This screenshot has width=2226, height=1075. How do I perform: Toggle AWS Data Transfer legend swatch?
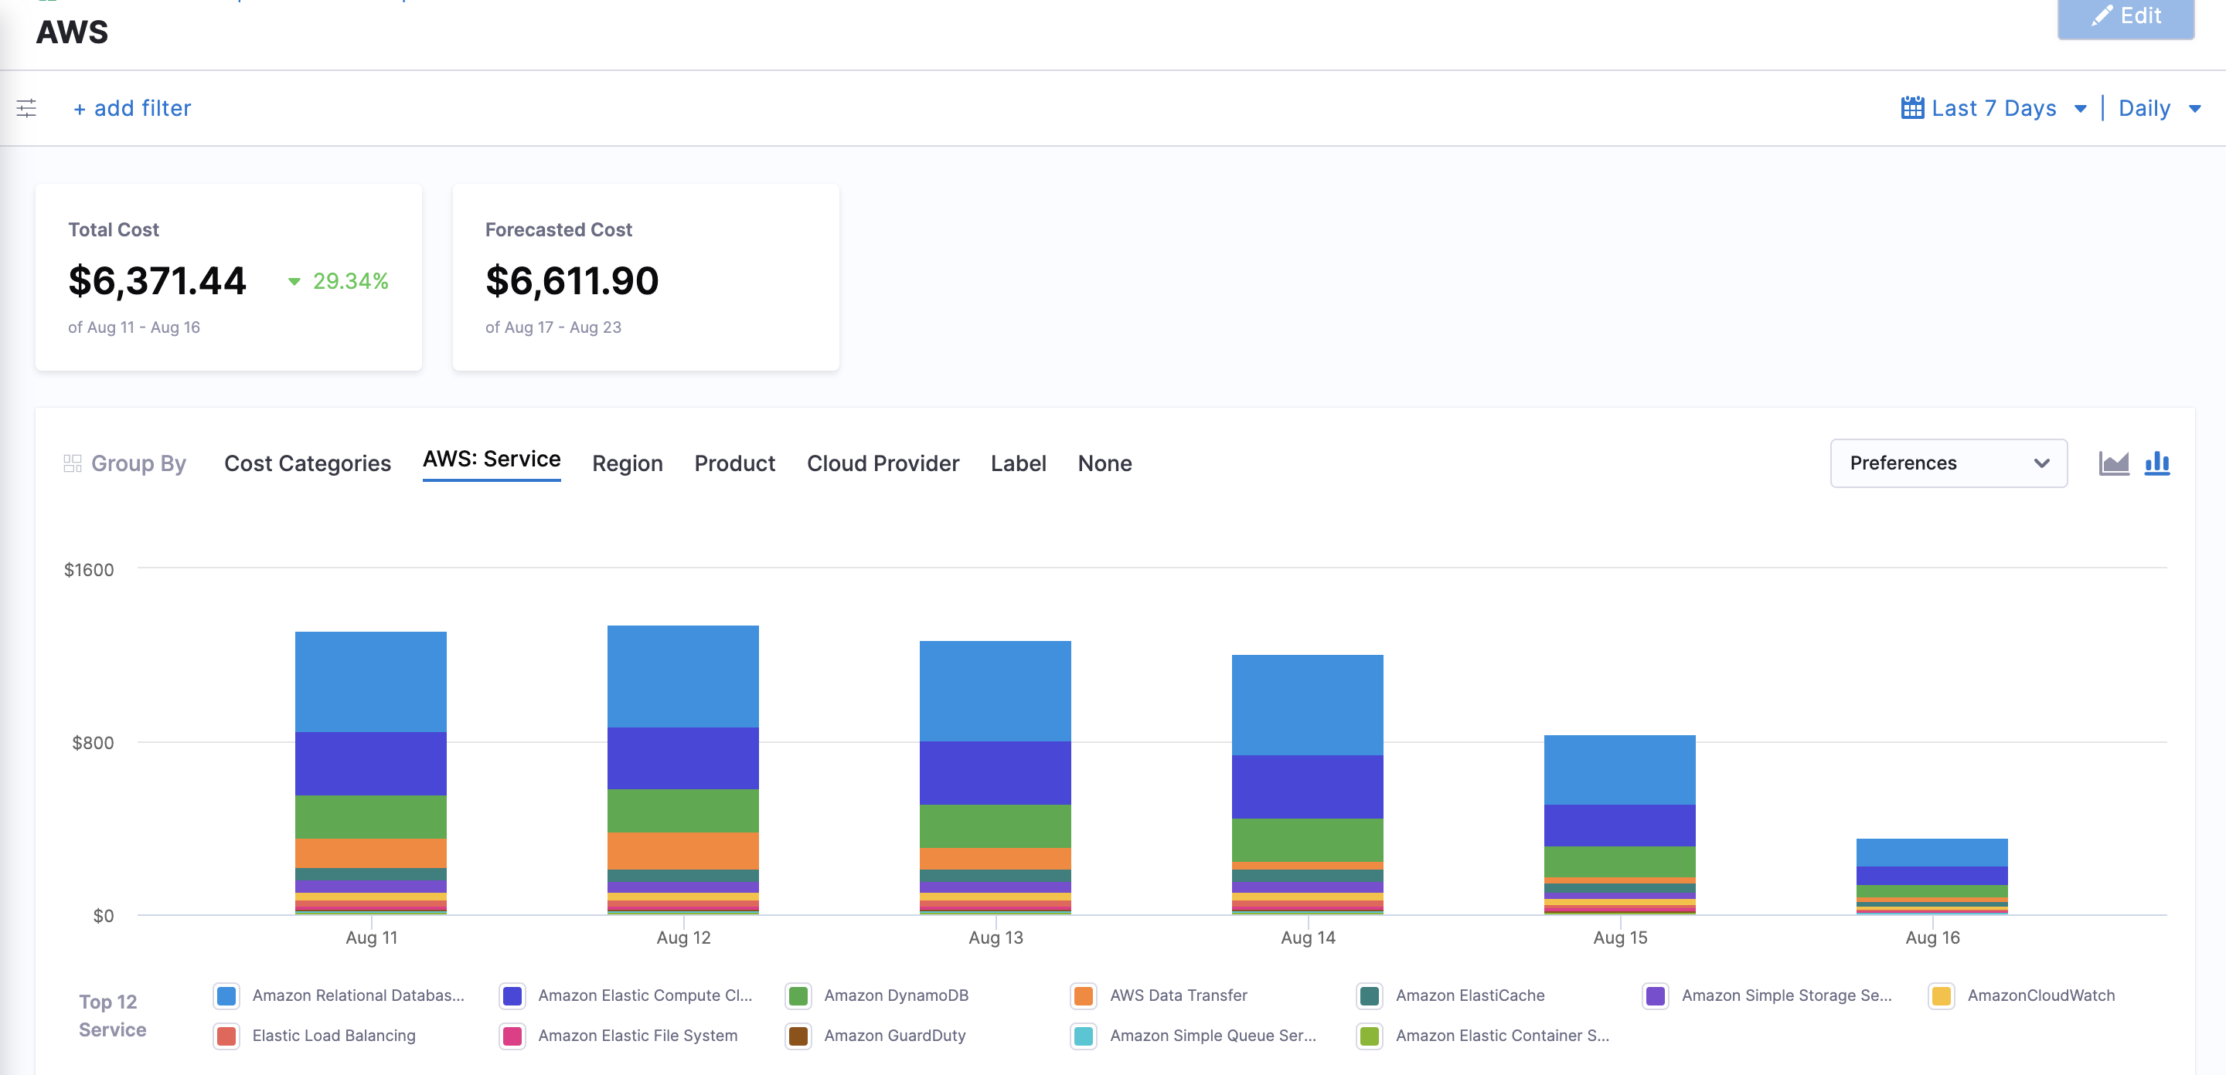pos(1084,995)
